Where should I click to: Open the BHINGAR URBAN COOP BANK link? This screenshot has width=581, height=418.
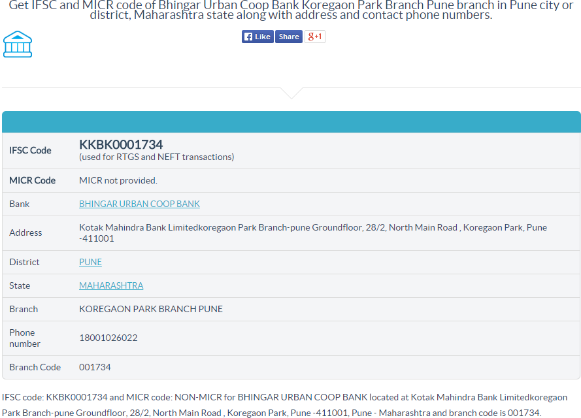[139, 204]
